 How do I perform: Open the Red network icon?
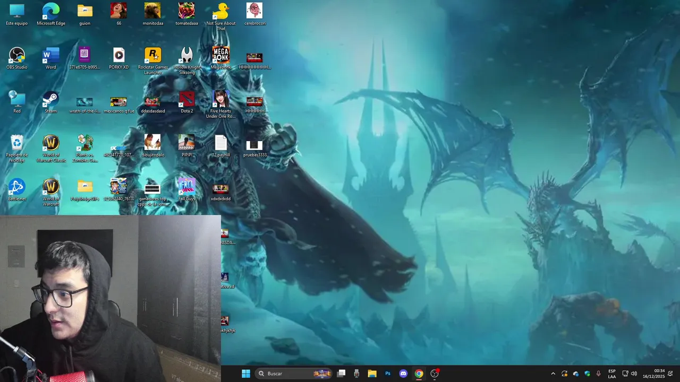pyautogui.click(x=17, y=102)
